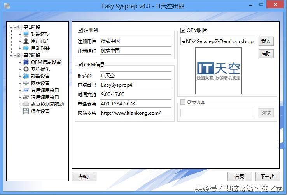Viewport: 287px width, 195px height.
Task: Click the 清除 button
Action: tap(266, 53)
